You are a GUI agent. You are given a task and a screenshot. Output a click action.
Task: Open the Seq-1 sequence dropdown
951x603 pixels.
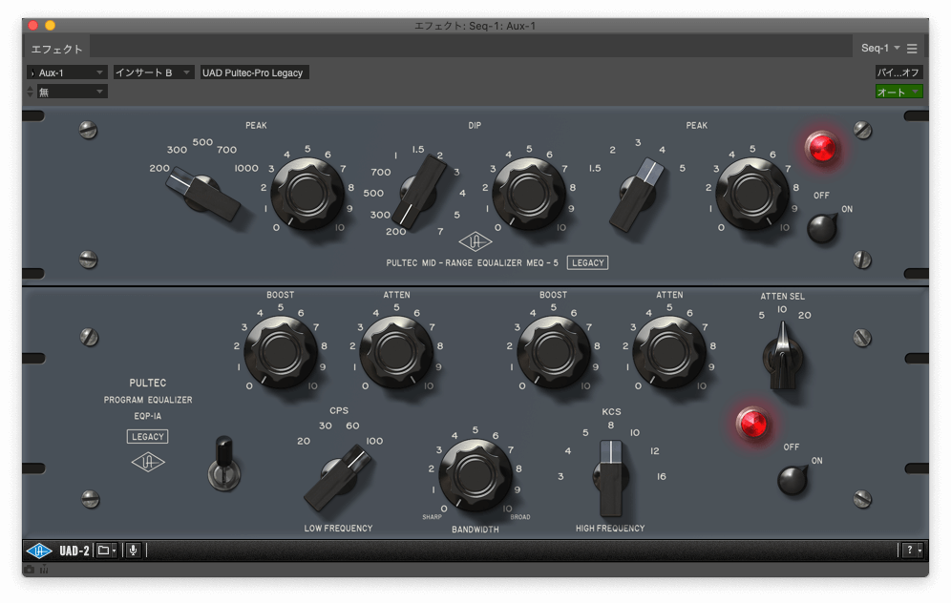pyautogui.click(x=880, y=48)
